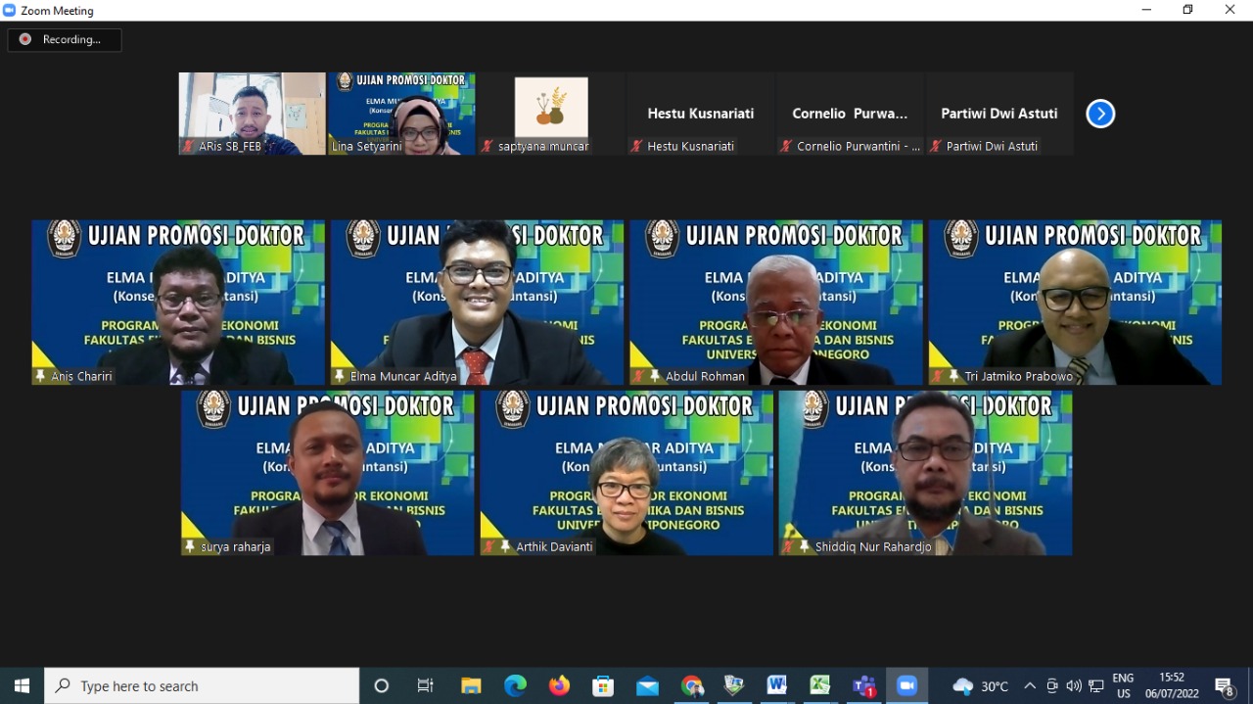
Task: Toggle Abdul Rohman's mute indicator
Action: coord(638,375)
